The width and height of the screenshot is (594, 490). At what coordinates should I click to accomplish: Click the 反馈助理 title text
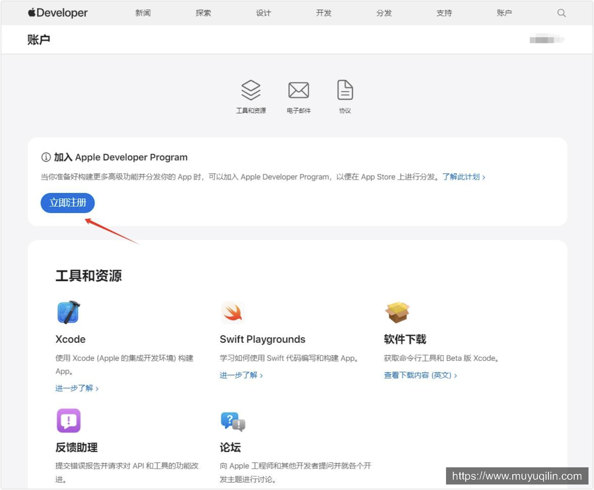(77, 447)
